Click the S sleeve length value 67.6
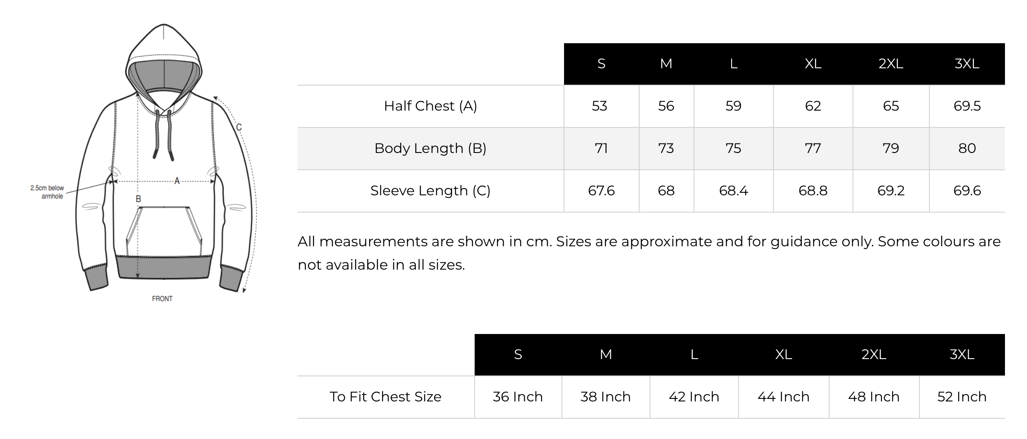The width and height of the screenshot is (1027, 439). pyautogui.click(x=601, y=191)
